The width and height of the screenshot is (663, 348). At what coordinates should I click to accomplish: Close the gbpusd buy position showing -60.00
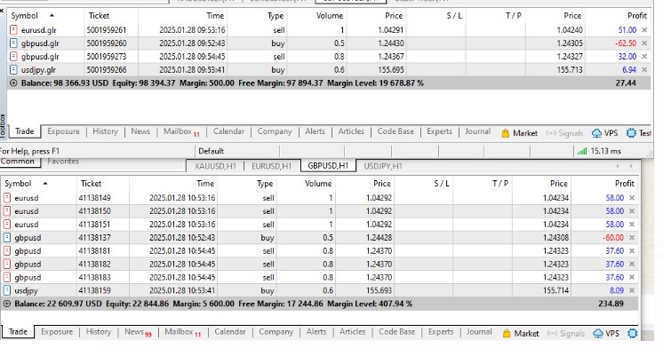632,237
